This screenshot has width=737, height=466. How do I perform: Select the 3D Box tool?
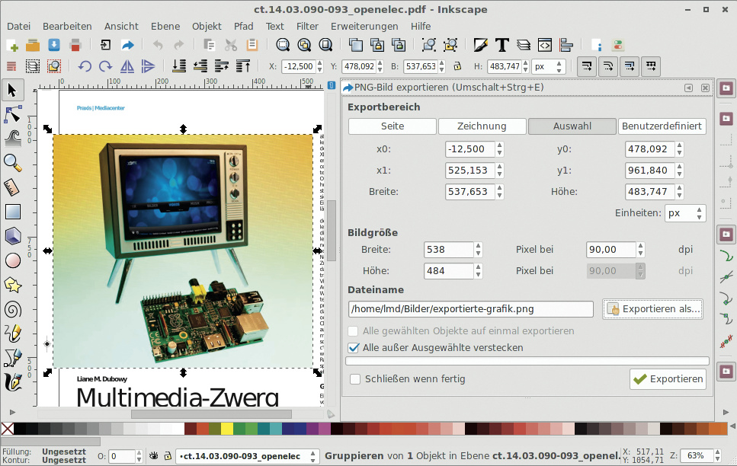pyautogui.click(x=13, y=236)
